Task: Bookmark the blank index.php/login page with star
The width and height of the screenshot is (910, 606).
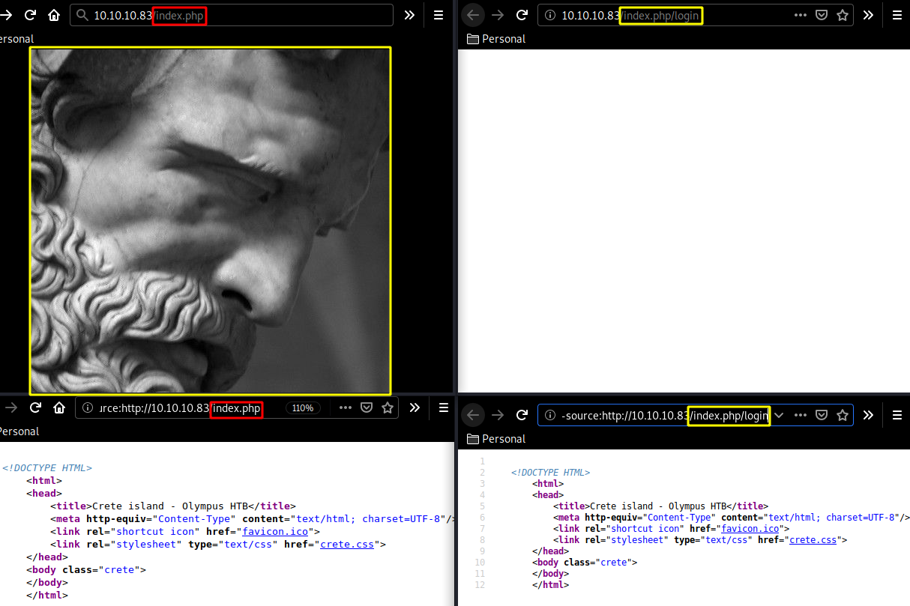Action: coord(843,15)
